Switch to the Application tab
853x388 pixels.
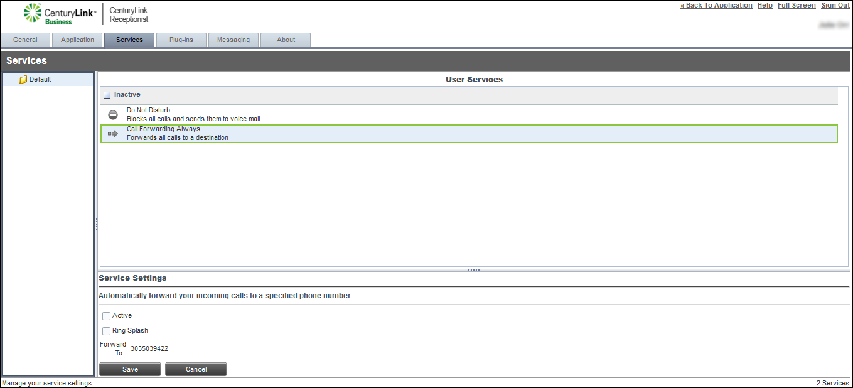pos(77,40)
